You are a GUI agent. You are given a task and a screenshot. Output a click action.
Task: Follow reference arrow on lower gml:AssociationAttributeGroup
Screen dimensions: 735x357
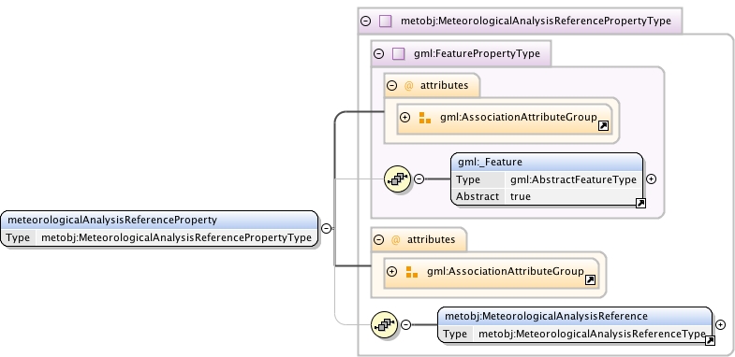(590, 279)
